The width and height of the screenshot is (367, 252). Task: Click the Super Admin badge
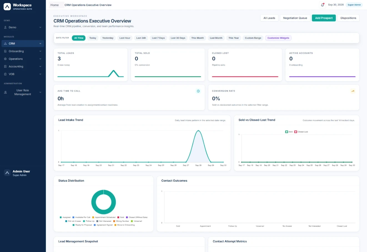point(354,5)
